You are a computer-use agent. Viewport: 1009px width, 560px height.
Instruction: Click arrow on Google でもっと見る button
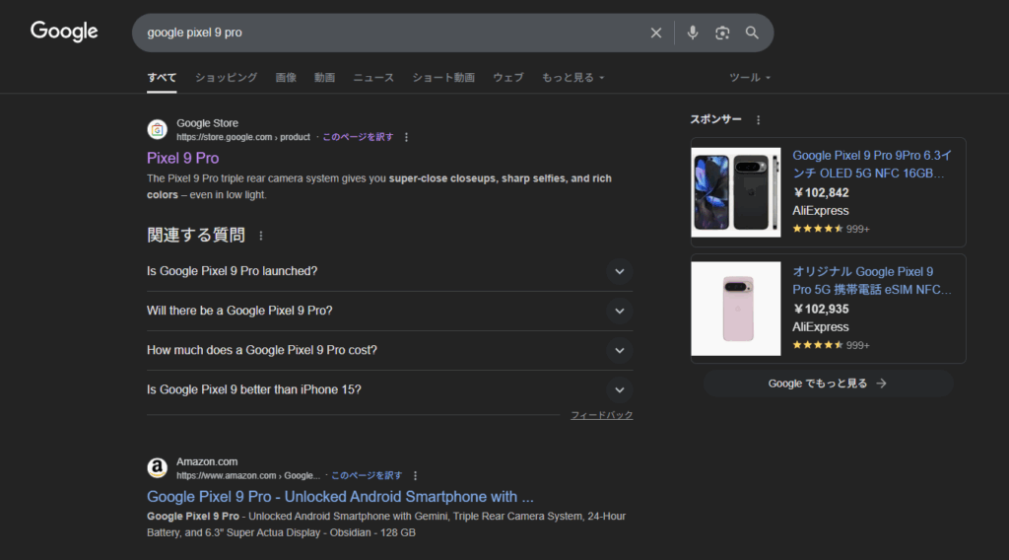(882, 383)
